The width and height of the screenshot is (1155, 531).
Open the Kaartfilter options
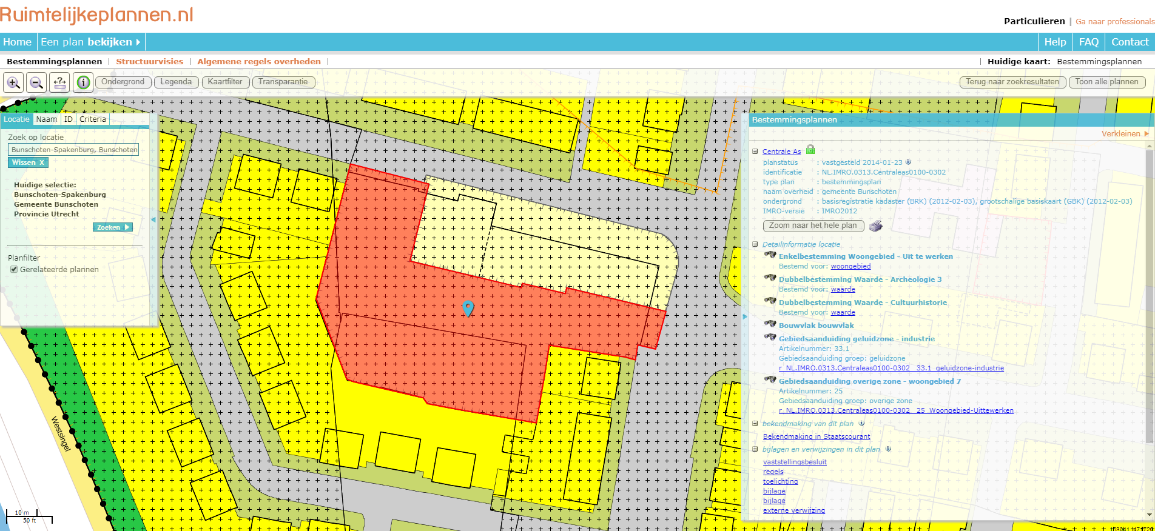click(225, 82)
